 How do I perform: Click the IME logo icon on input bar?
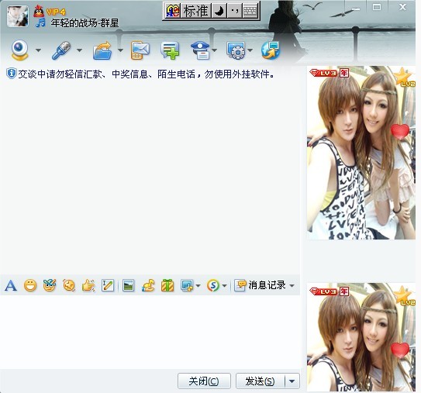pos(173,12)
